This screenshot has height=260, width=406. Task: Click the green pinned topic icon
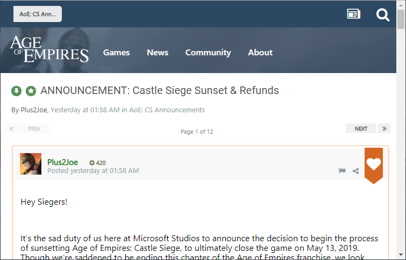click(x=16, y=91)
